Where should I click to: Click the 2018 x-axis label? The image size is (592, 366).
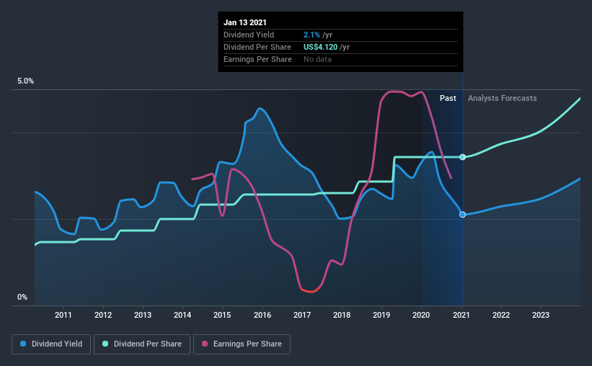(x=342, y=315)
